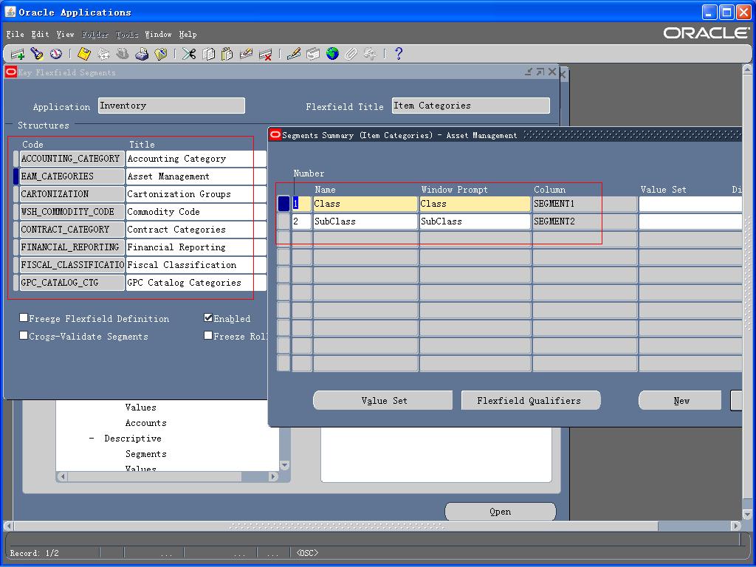Click the Copy toolbar icon

click(208, 54)
